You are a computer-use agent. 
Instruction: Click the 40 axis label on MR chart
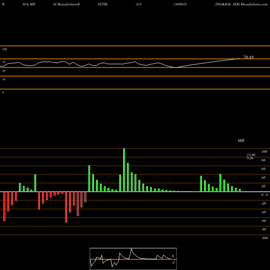click(x=264, y=178)
